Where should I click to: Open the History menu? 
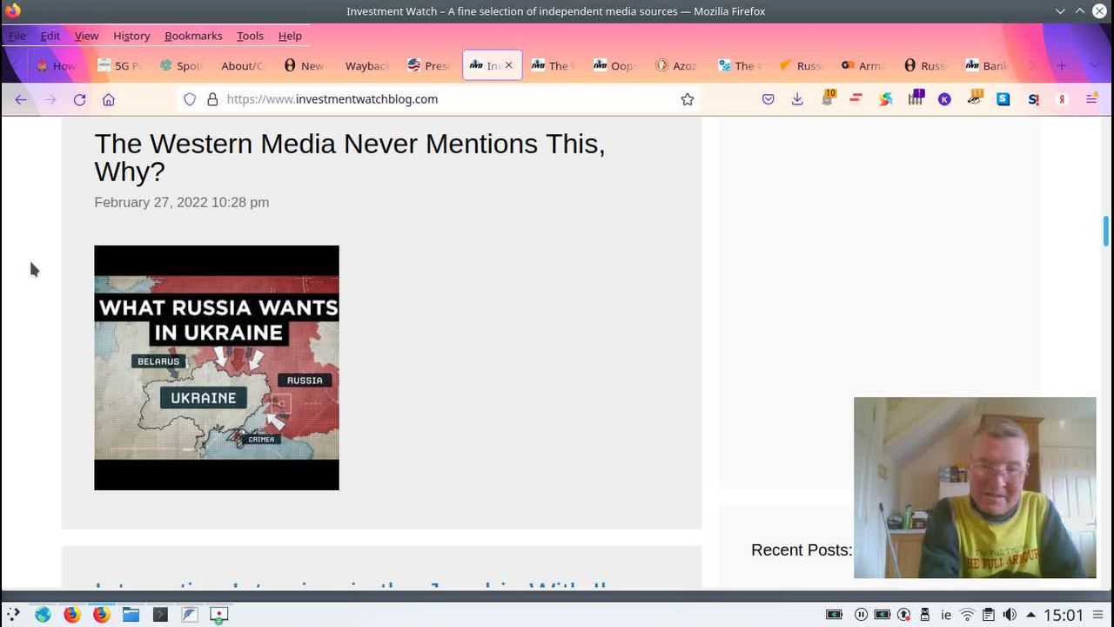click(x=131, y=36)
